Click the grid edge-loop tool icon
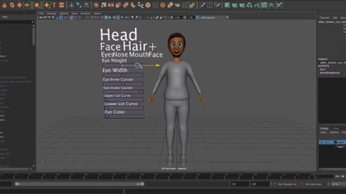Screen dimensions: 346x194 (x=209, y=5)
